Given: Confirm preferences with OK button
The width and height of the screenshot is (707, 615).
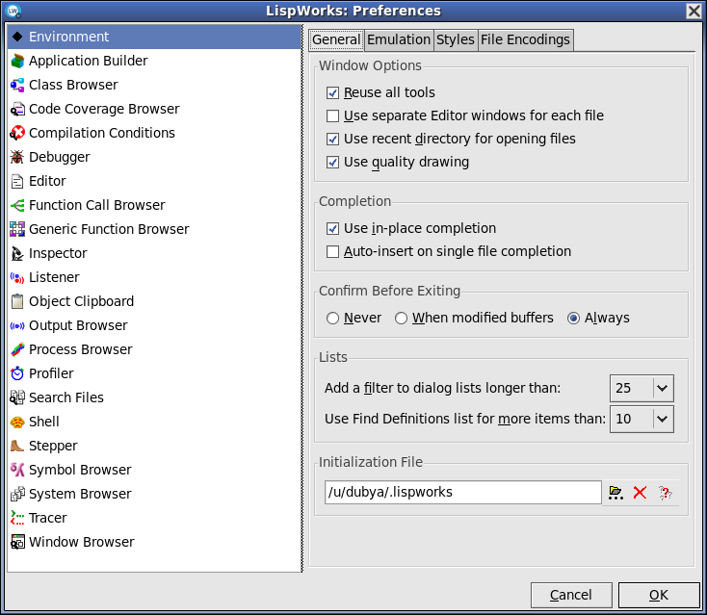Looking at the screenshot, I should point(659,595).
